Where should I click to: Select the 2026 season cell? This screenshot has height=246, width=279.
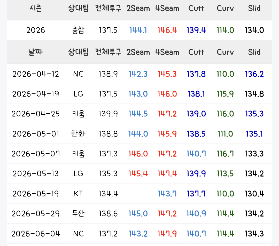pos(36,30)
